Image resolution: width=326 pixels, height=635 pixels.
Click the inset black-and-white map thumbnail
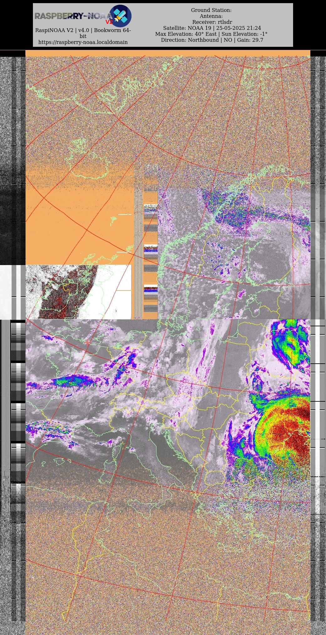78,292
